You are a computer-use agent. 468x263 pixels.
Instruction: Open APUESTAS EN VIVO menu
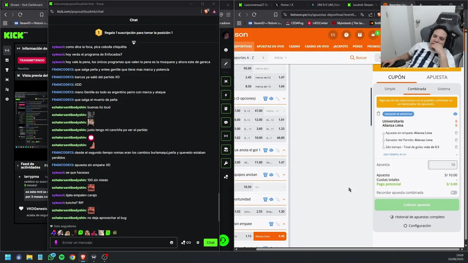[270, 46]
